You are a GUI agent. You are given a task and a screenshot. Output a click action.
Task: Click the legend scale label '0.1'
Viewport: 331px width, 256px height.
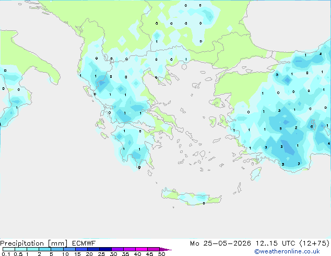click(6, 254)
